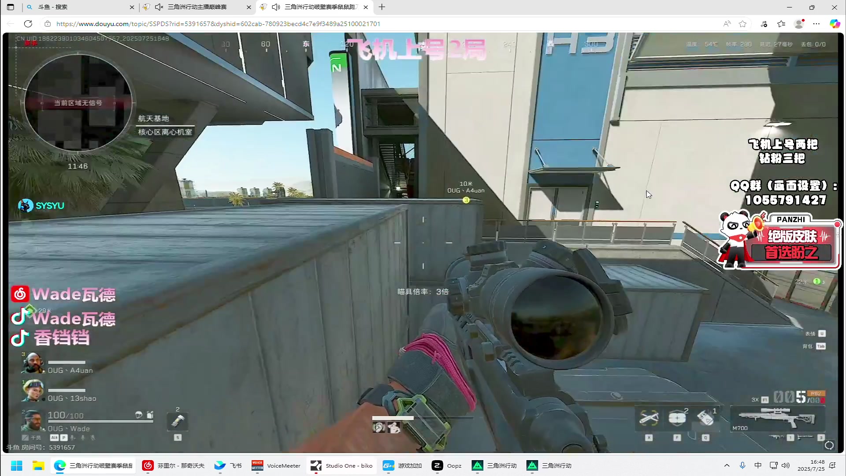Click the 背包 Tab backpack button
The height and width of the screenshot is (476, 846).
(x=814, y=346)
